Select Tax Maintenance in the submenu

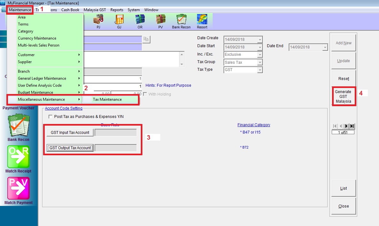107,99
